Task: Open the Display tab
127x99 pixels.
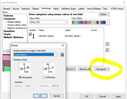Action: tap(35, 9)
